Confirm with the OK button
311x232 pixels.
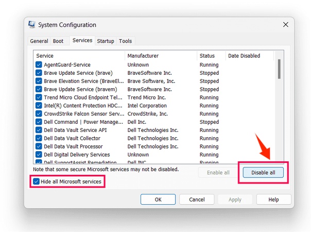click(x=158, y=199)
